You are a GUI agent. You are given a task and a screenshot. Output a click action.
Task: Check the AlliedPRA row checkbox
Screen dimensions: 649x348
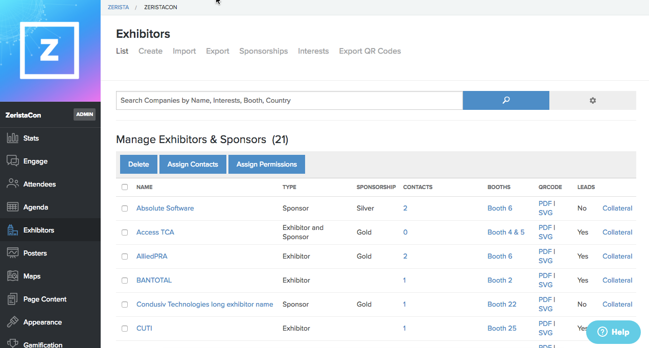(125, 257)
